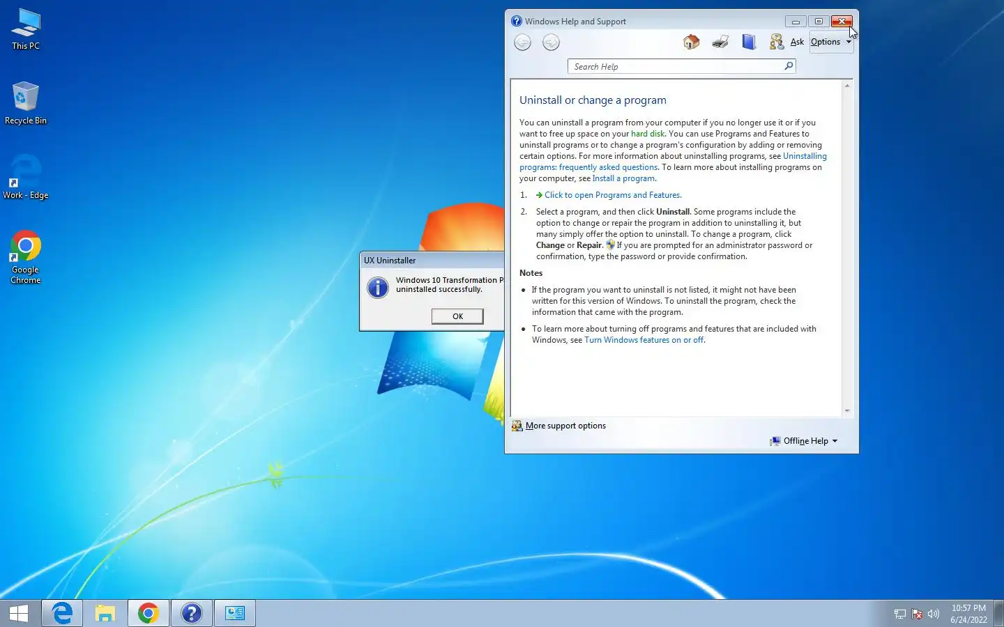Open the 'hard disk' definition link
This screenshot has width=1004, height=627.
(x=648, y=134)
